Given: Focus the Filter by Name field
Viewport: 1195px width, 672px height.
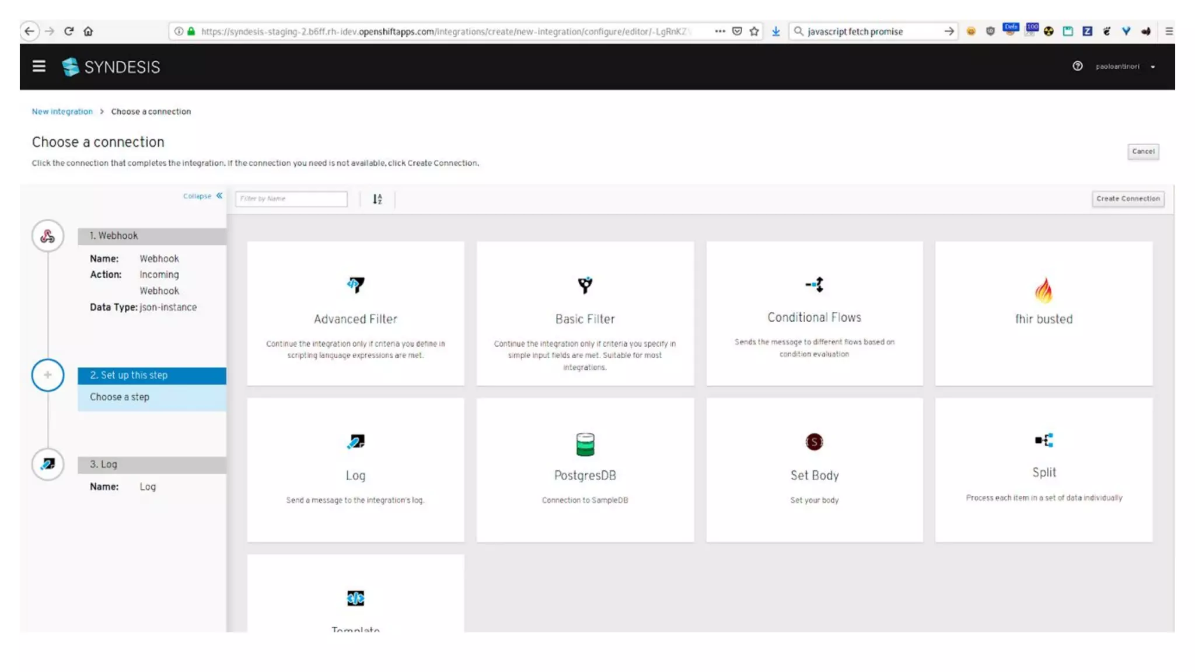Looking at the screenshot, I should tap(291, 199).
